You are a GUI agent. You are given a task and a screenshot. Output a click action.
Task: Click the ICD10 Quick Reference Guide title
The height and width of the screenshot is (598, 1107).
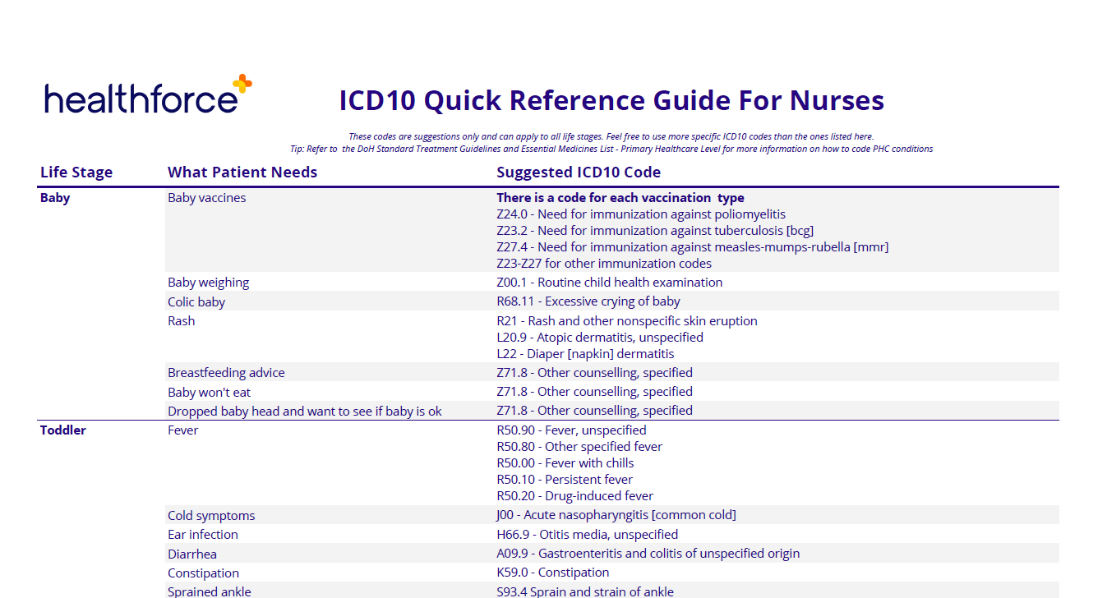[x=611, y=99]
